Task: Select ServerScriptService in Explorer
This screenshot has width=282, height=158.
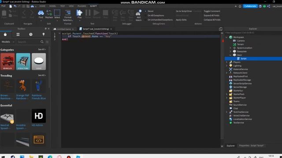Action: (x=242, y=83)
